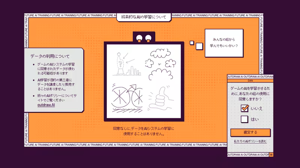
Task: Click the データの利用について heading
Action: click(50, 56)
